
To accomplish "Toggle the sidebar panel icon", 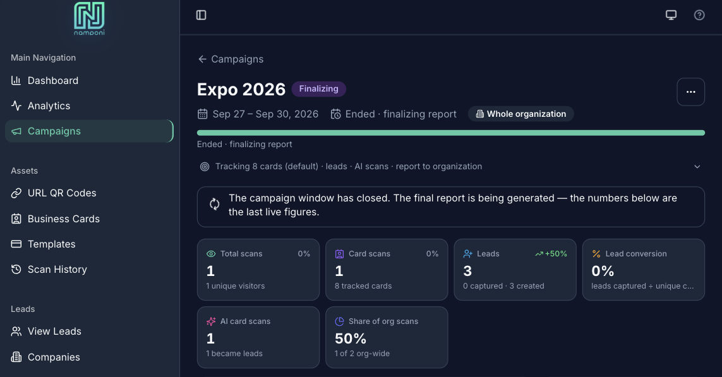I will [x=202, y=15].
